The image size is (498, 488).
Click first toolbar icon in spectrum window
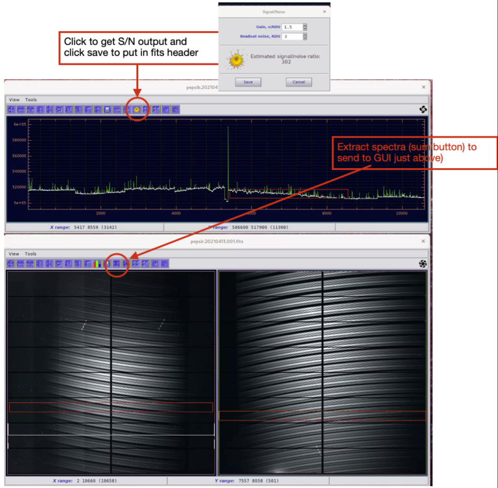click(11, 110)
